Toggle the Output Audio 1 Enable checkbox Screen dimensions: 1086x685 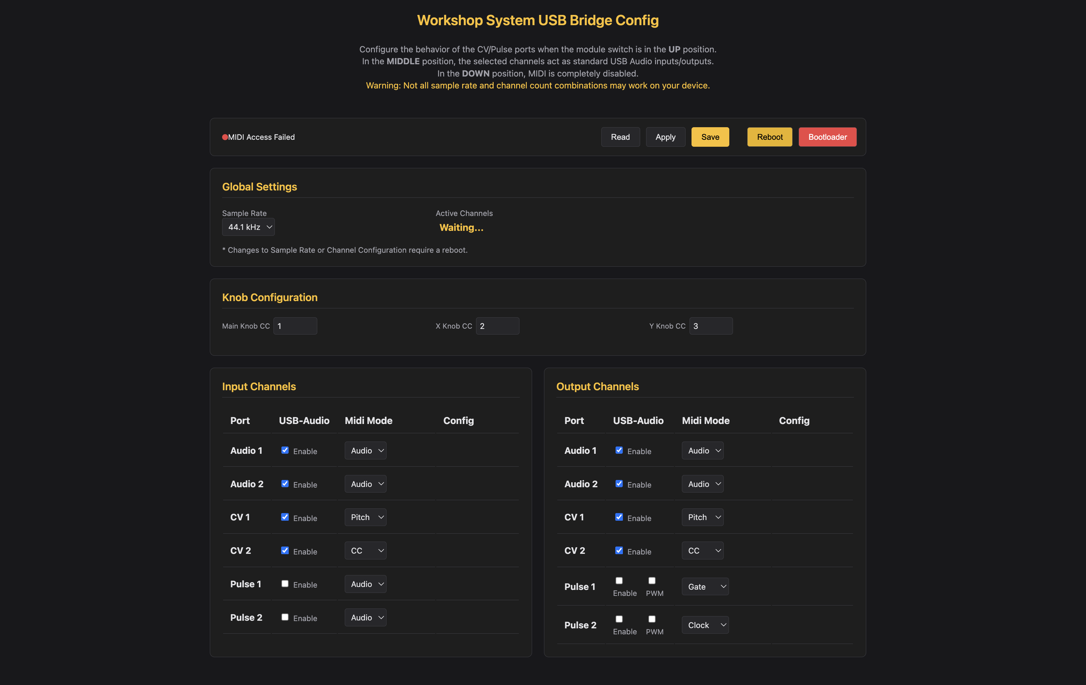(x=619, y=450)
